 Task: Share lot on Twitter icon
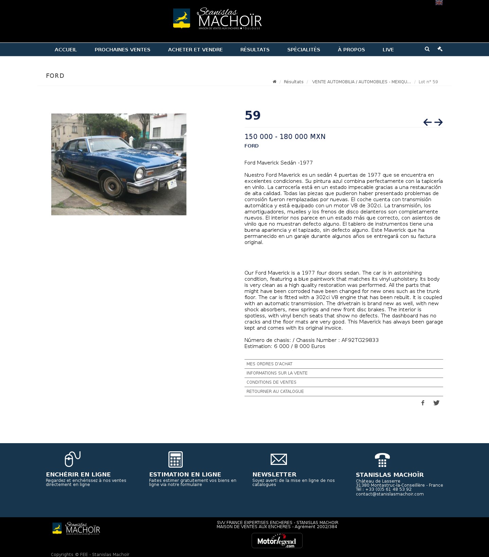tap(436, 403)
